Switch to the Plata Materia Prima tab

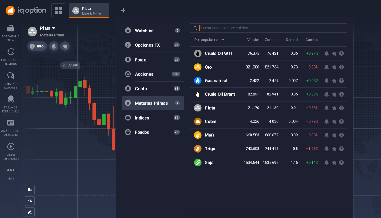tap(89, 11)
